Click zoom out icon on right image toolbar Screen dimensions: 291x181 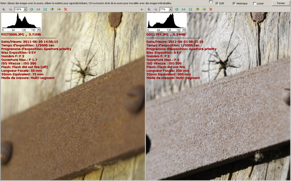[x=155, y=9]
